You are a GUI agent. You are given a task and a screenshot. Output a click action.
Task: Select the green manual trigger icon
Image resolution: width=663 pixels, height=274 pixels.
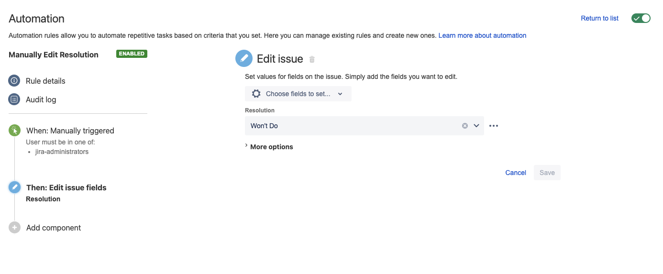point(15,131)
